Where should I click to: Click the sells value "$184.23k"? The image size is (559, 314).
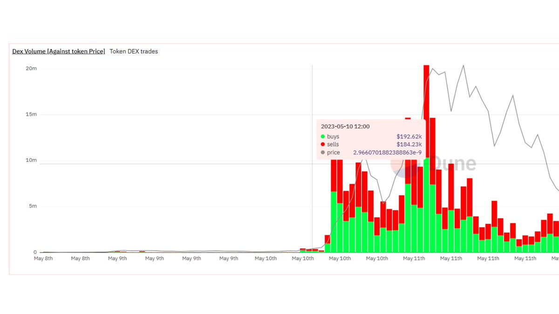click(x=409, y=145)
